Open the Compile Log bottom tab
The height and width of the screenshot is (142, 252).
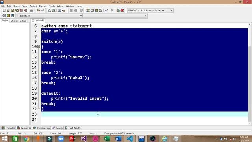click(41, 128)
